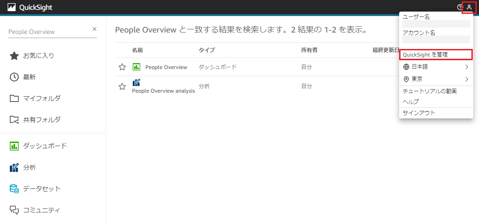Click the globe icon beside 日本語
The image size is (479, 224).
(x=406, y=66)
